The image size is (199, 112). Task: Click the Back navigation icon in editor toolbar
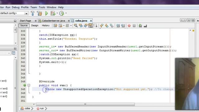[x=61, y=26]
